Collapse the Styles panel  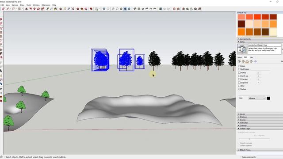(260, 42)
